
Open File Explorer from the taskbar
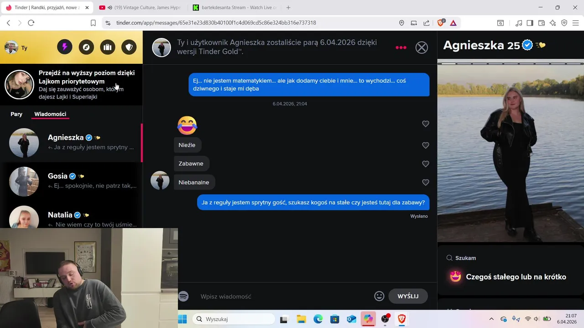pyautogui.click(x=301, y=319)
